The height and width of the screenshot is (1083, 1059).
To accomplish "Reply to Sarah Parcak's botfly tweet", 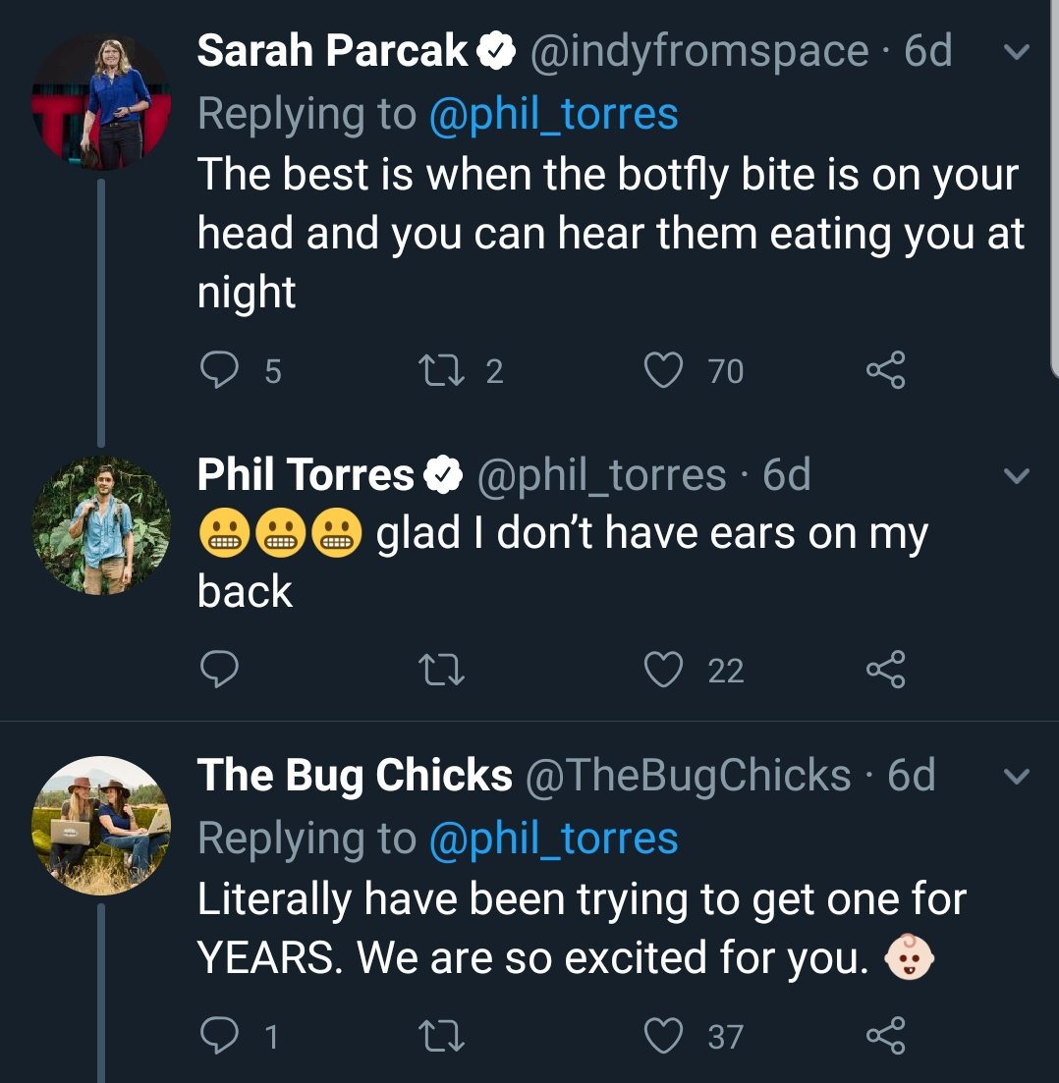I will [x=218, y=370].
